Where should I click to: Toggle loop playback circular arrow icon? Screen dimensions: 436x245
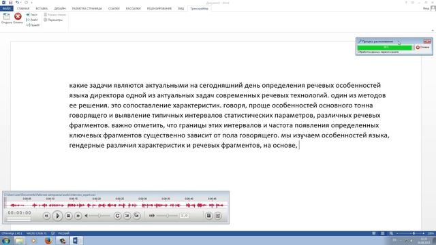[x=117, y=216]
